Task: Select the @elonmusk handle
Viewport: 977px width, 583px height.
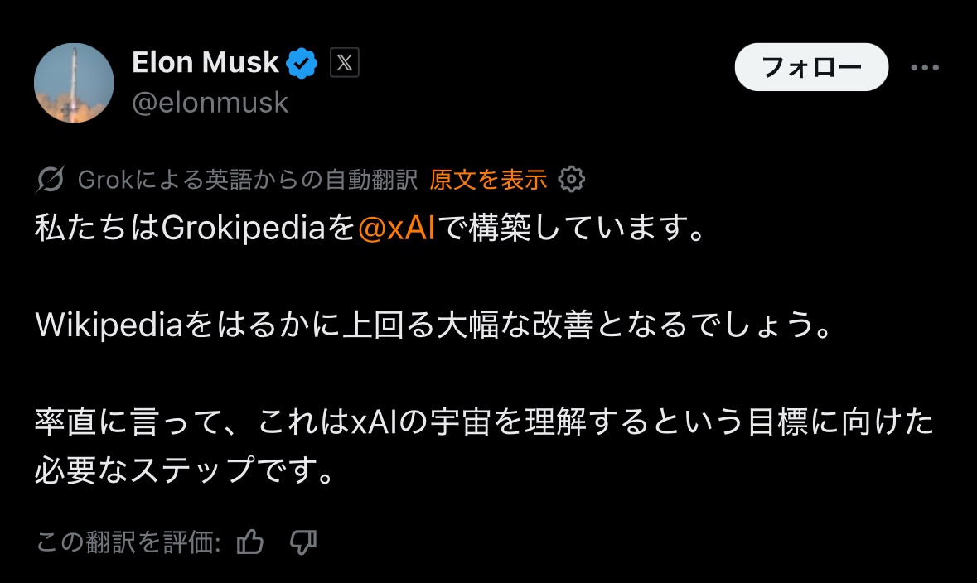Action: click(x=210, y=103)
